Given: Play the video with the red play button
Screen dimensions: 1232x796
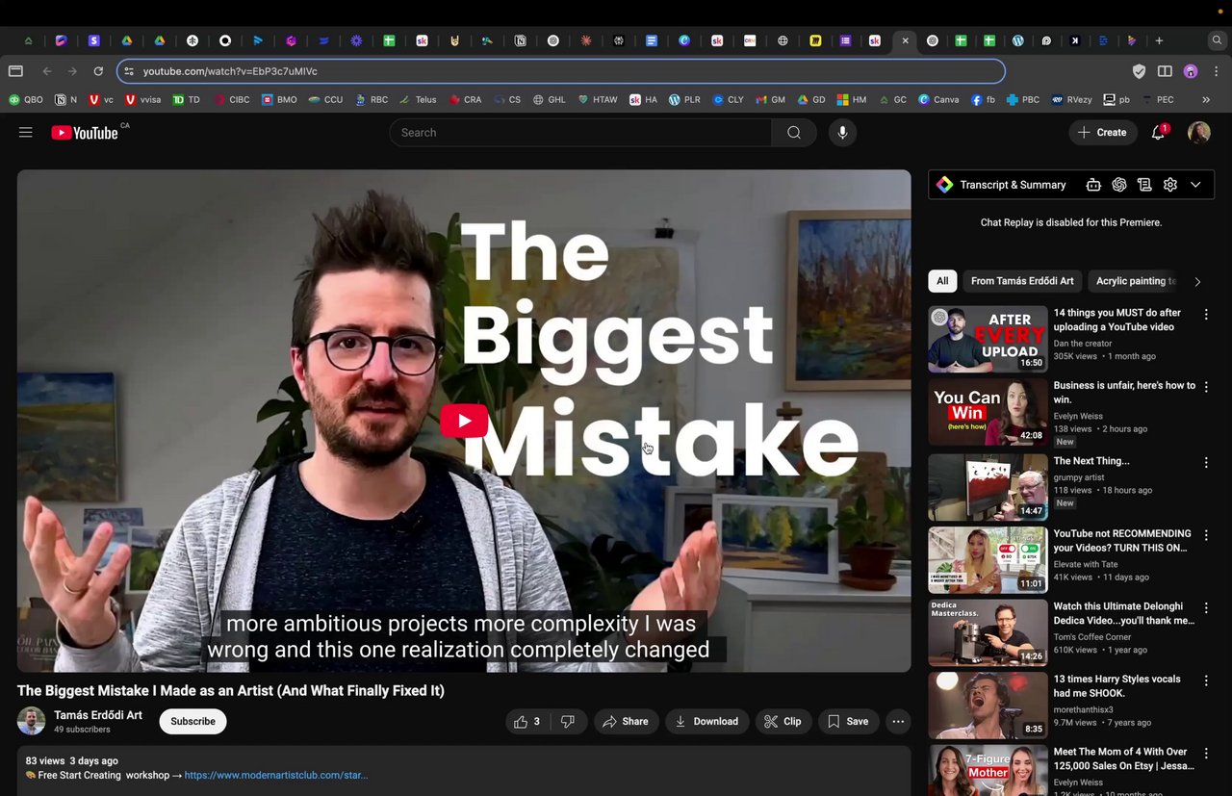Looking at the screenshot, I should (464, 421).
